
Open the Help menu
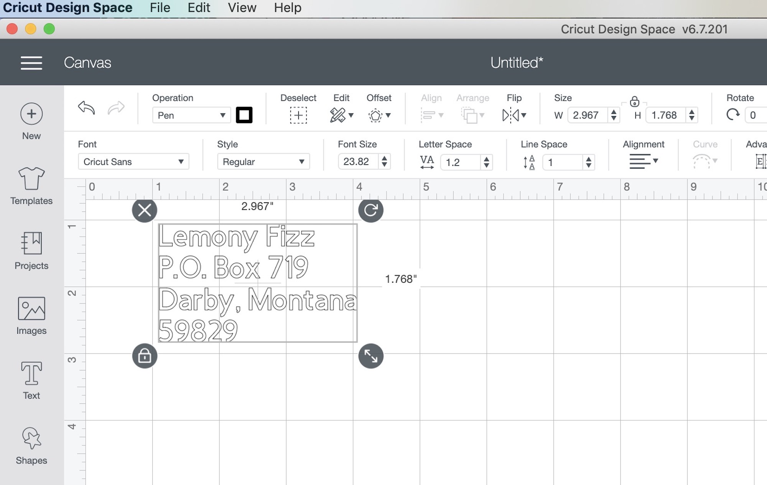288,8
